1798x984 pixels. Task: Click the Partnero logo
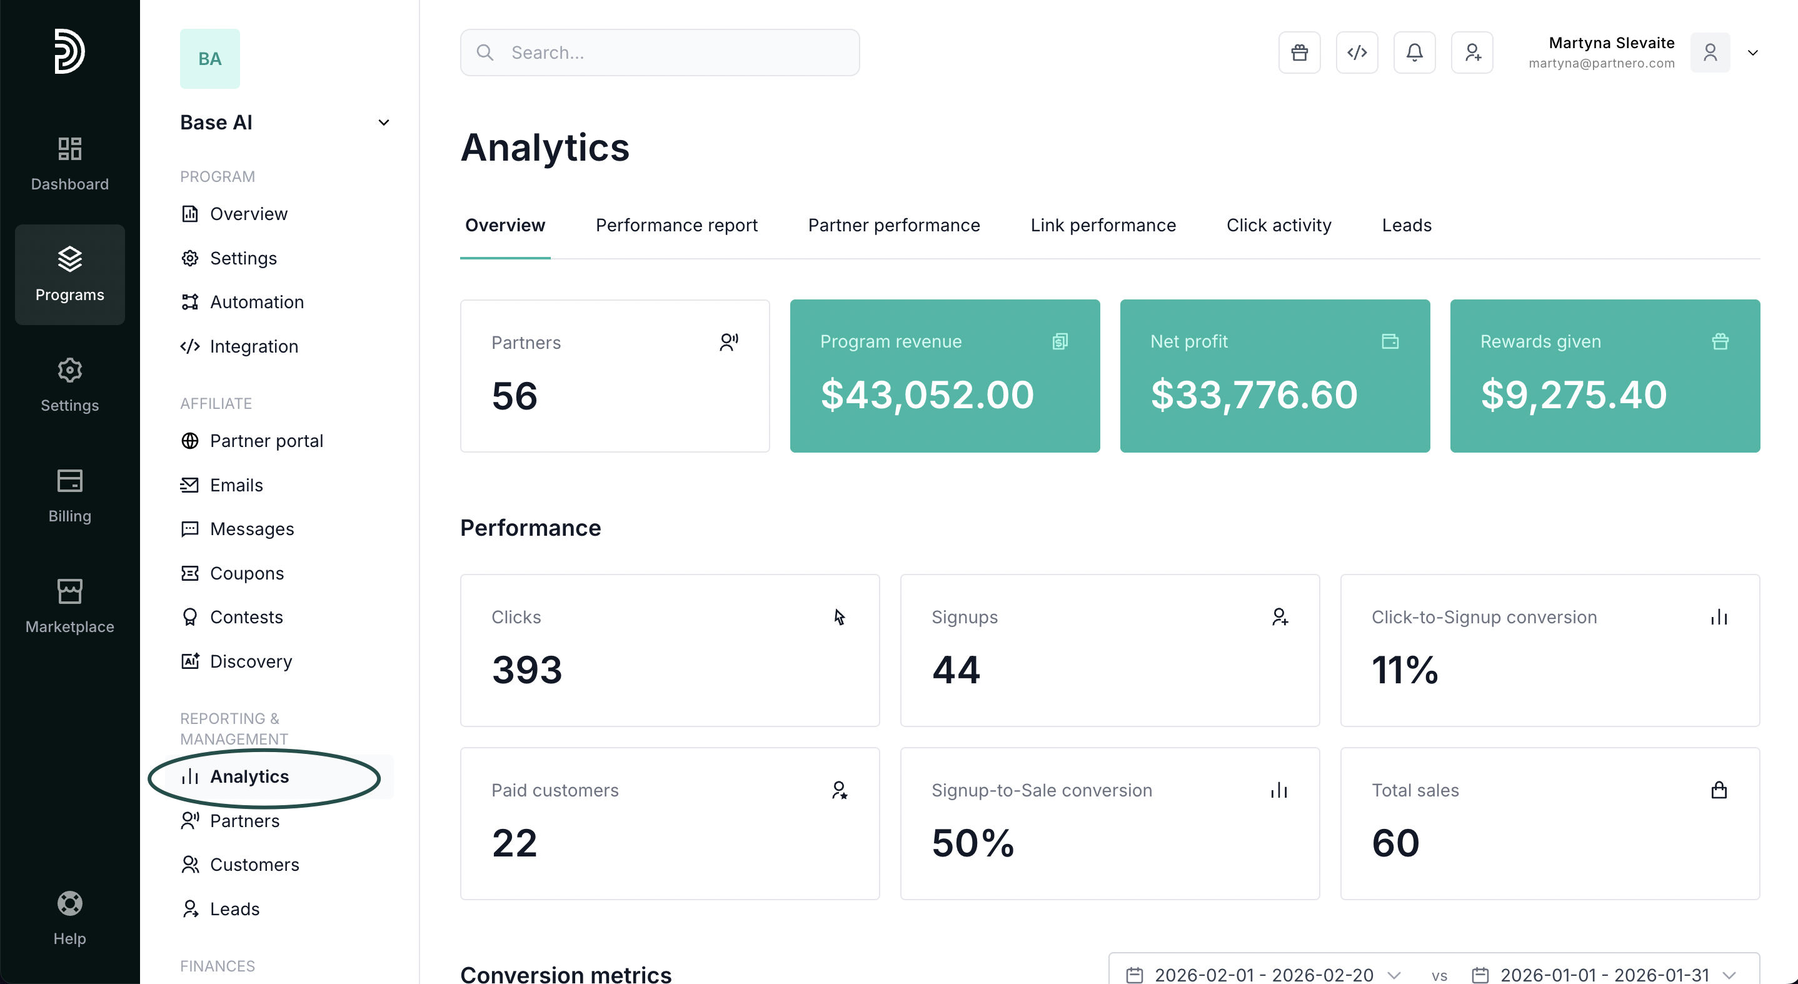(x=70, y=51)
